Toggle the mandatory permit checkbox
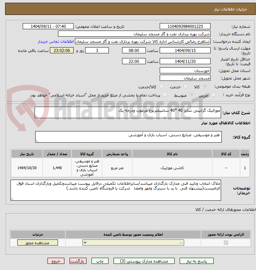Screen dimensions: 256x270 [226, 242]
